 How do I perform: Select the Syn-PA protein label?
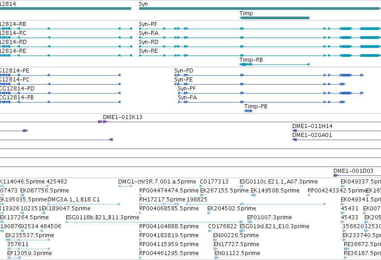pyautogui.click(x=187, y=98)
